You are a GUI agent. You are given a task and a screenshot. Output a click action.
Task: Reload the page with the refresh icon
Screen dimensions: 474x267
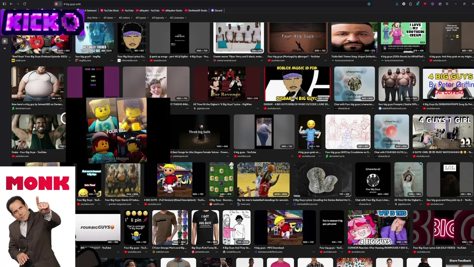point(24,4)
